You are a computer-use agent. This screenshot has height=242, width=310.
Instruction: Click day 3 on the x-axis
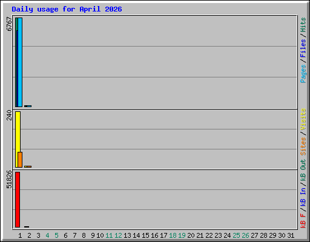click(38, 235)
